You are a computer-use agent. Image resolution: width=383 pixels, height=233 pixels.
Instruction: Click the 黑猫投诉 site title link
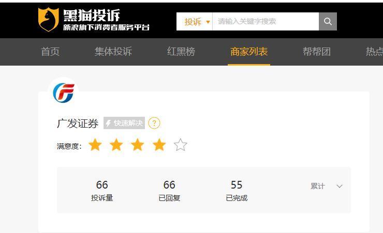tap(92, 15)
